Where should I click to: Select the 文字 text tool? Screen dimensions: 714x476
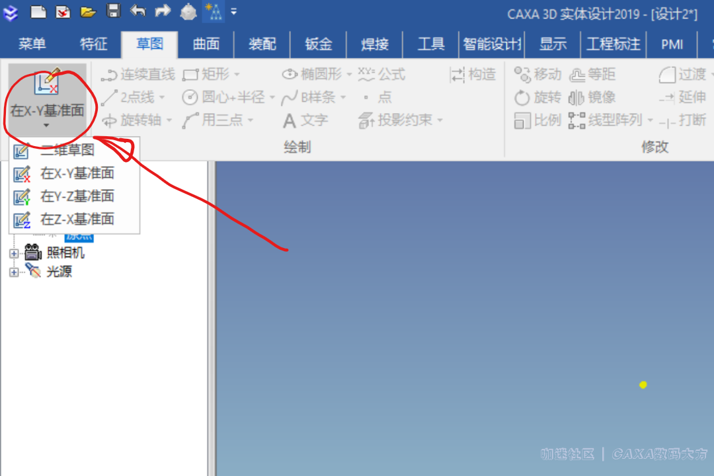[305, 120]
